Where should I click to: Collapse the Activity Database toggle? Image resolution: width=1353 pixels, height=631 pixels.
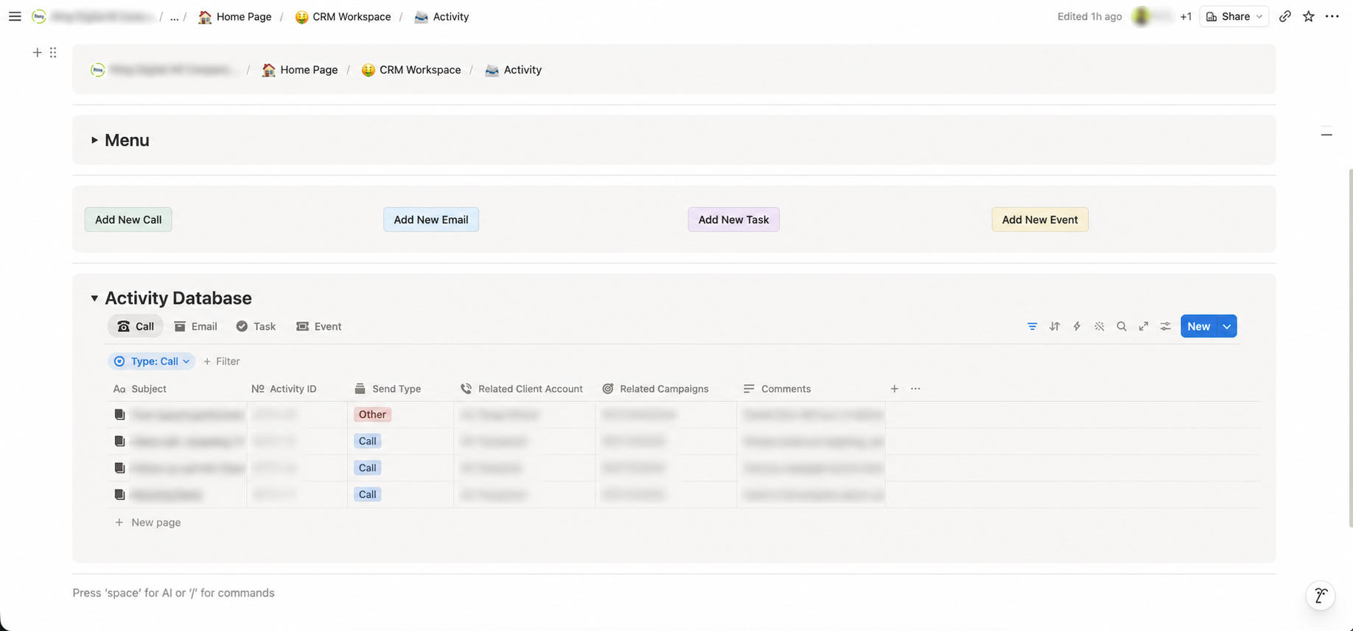pyautogui.click(x=94, y=298)
